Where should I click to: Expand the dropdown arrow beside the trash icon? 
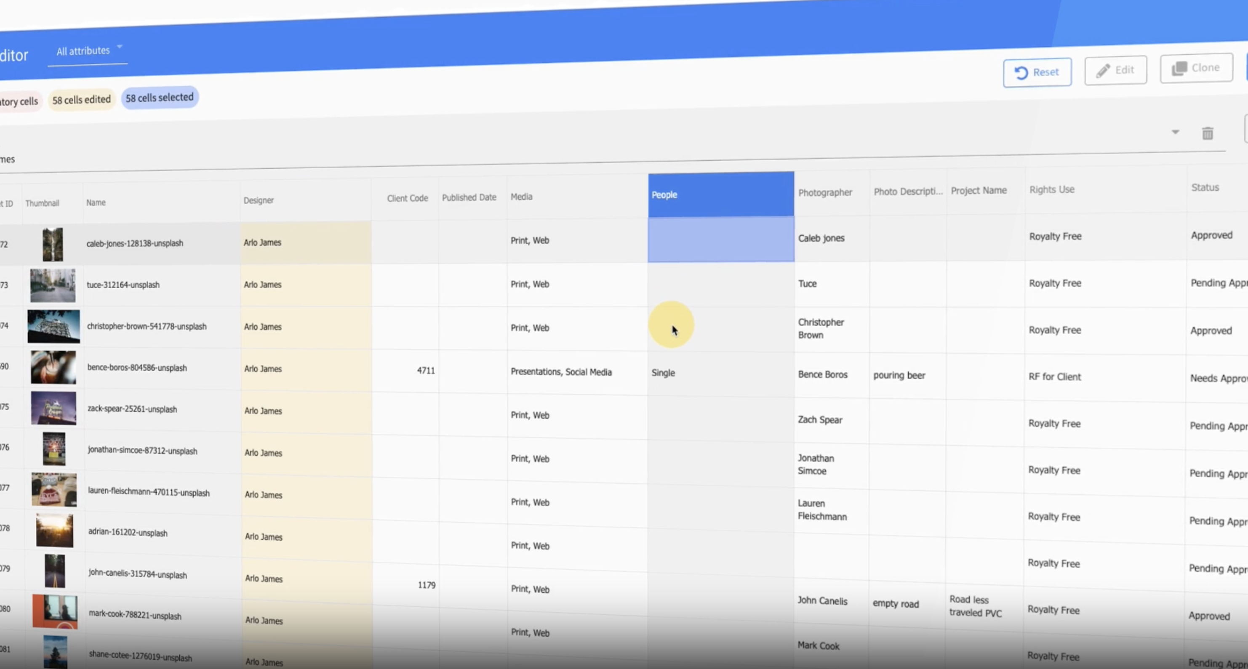click(x=1175, y=132)
